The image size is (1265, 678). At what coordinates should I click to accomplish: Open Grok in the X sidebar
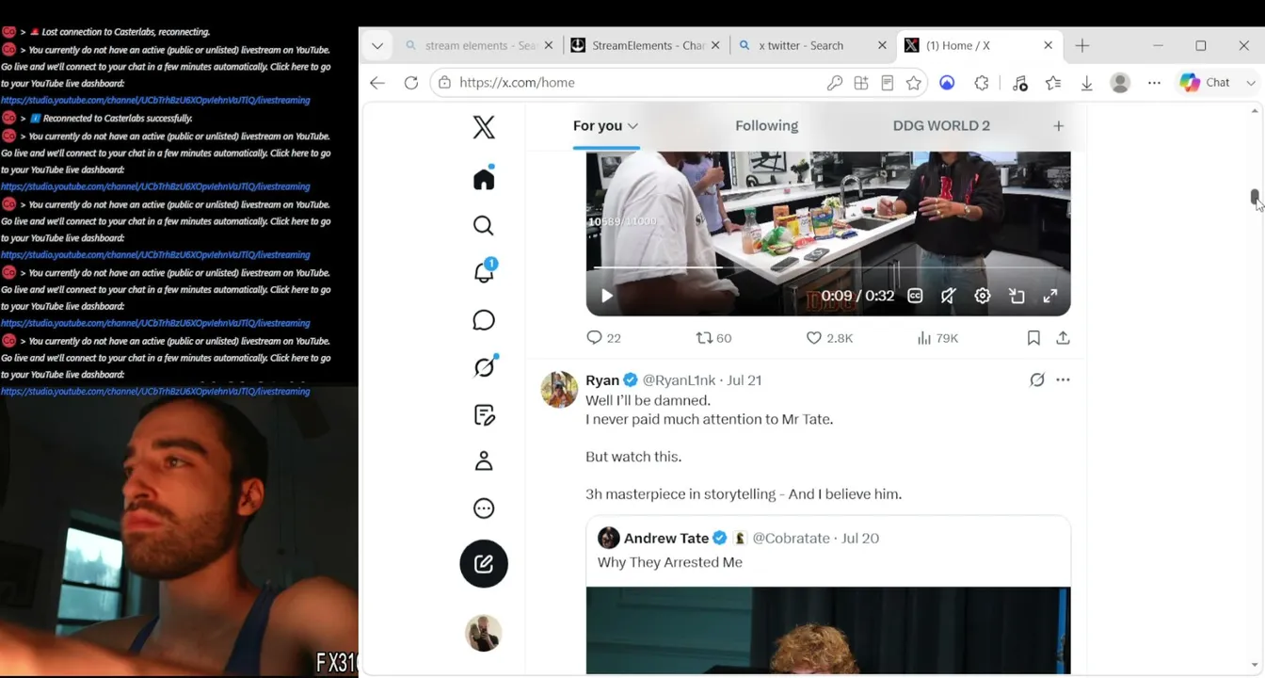coord(484,367)
